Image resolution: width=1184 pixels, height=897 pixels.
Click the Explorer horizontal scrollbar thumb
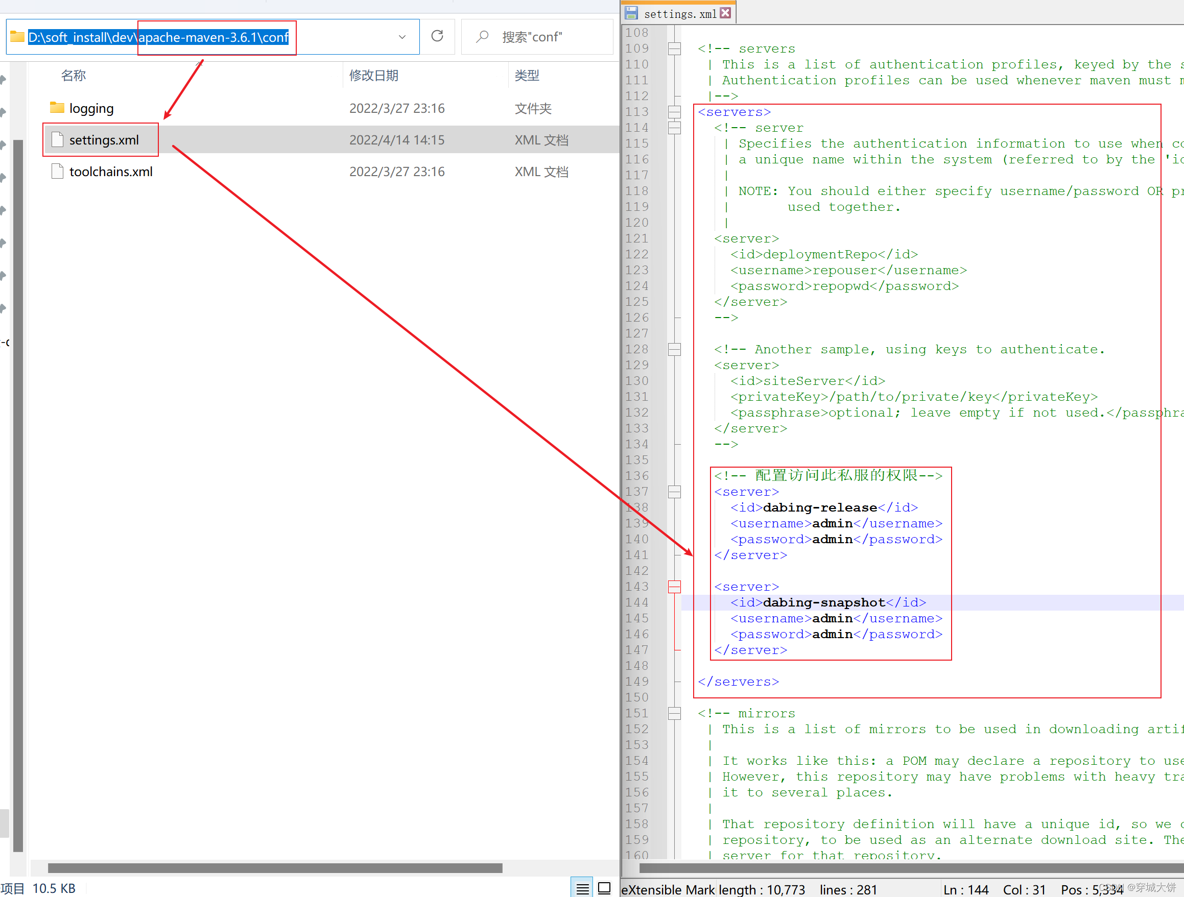point(275,867)
